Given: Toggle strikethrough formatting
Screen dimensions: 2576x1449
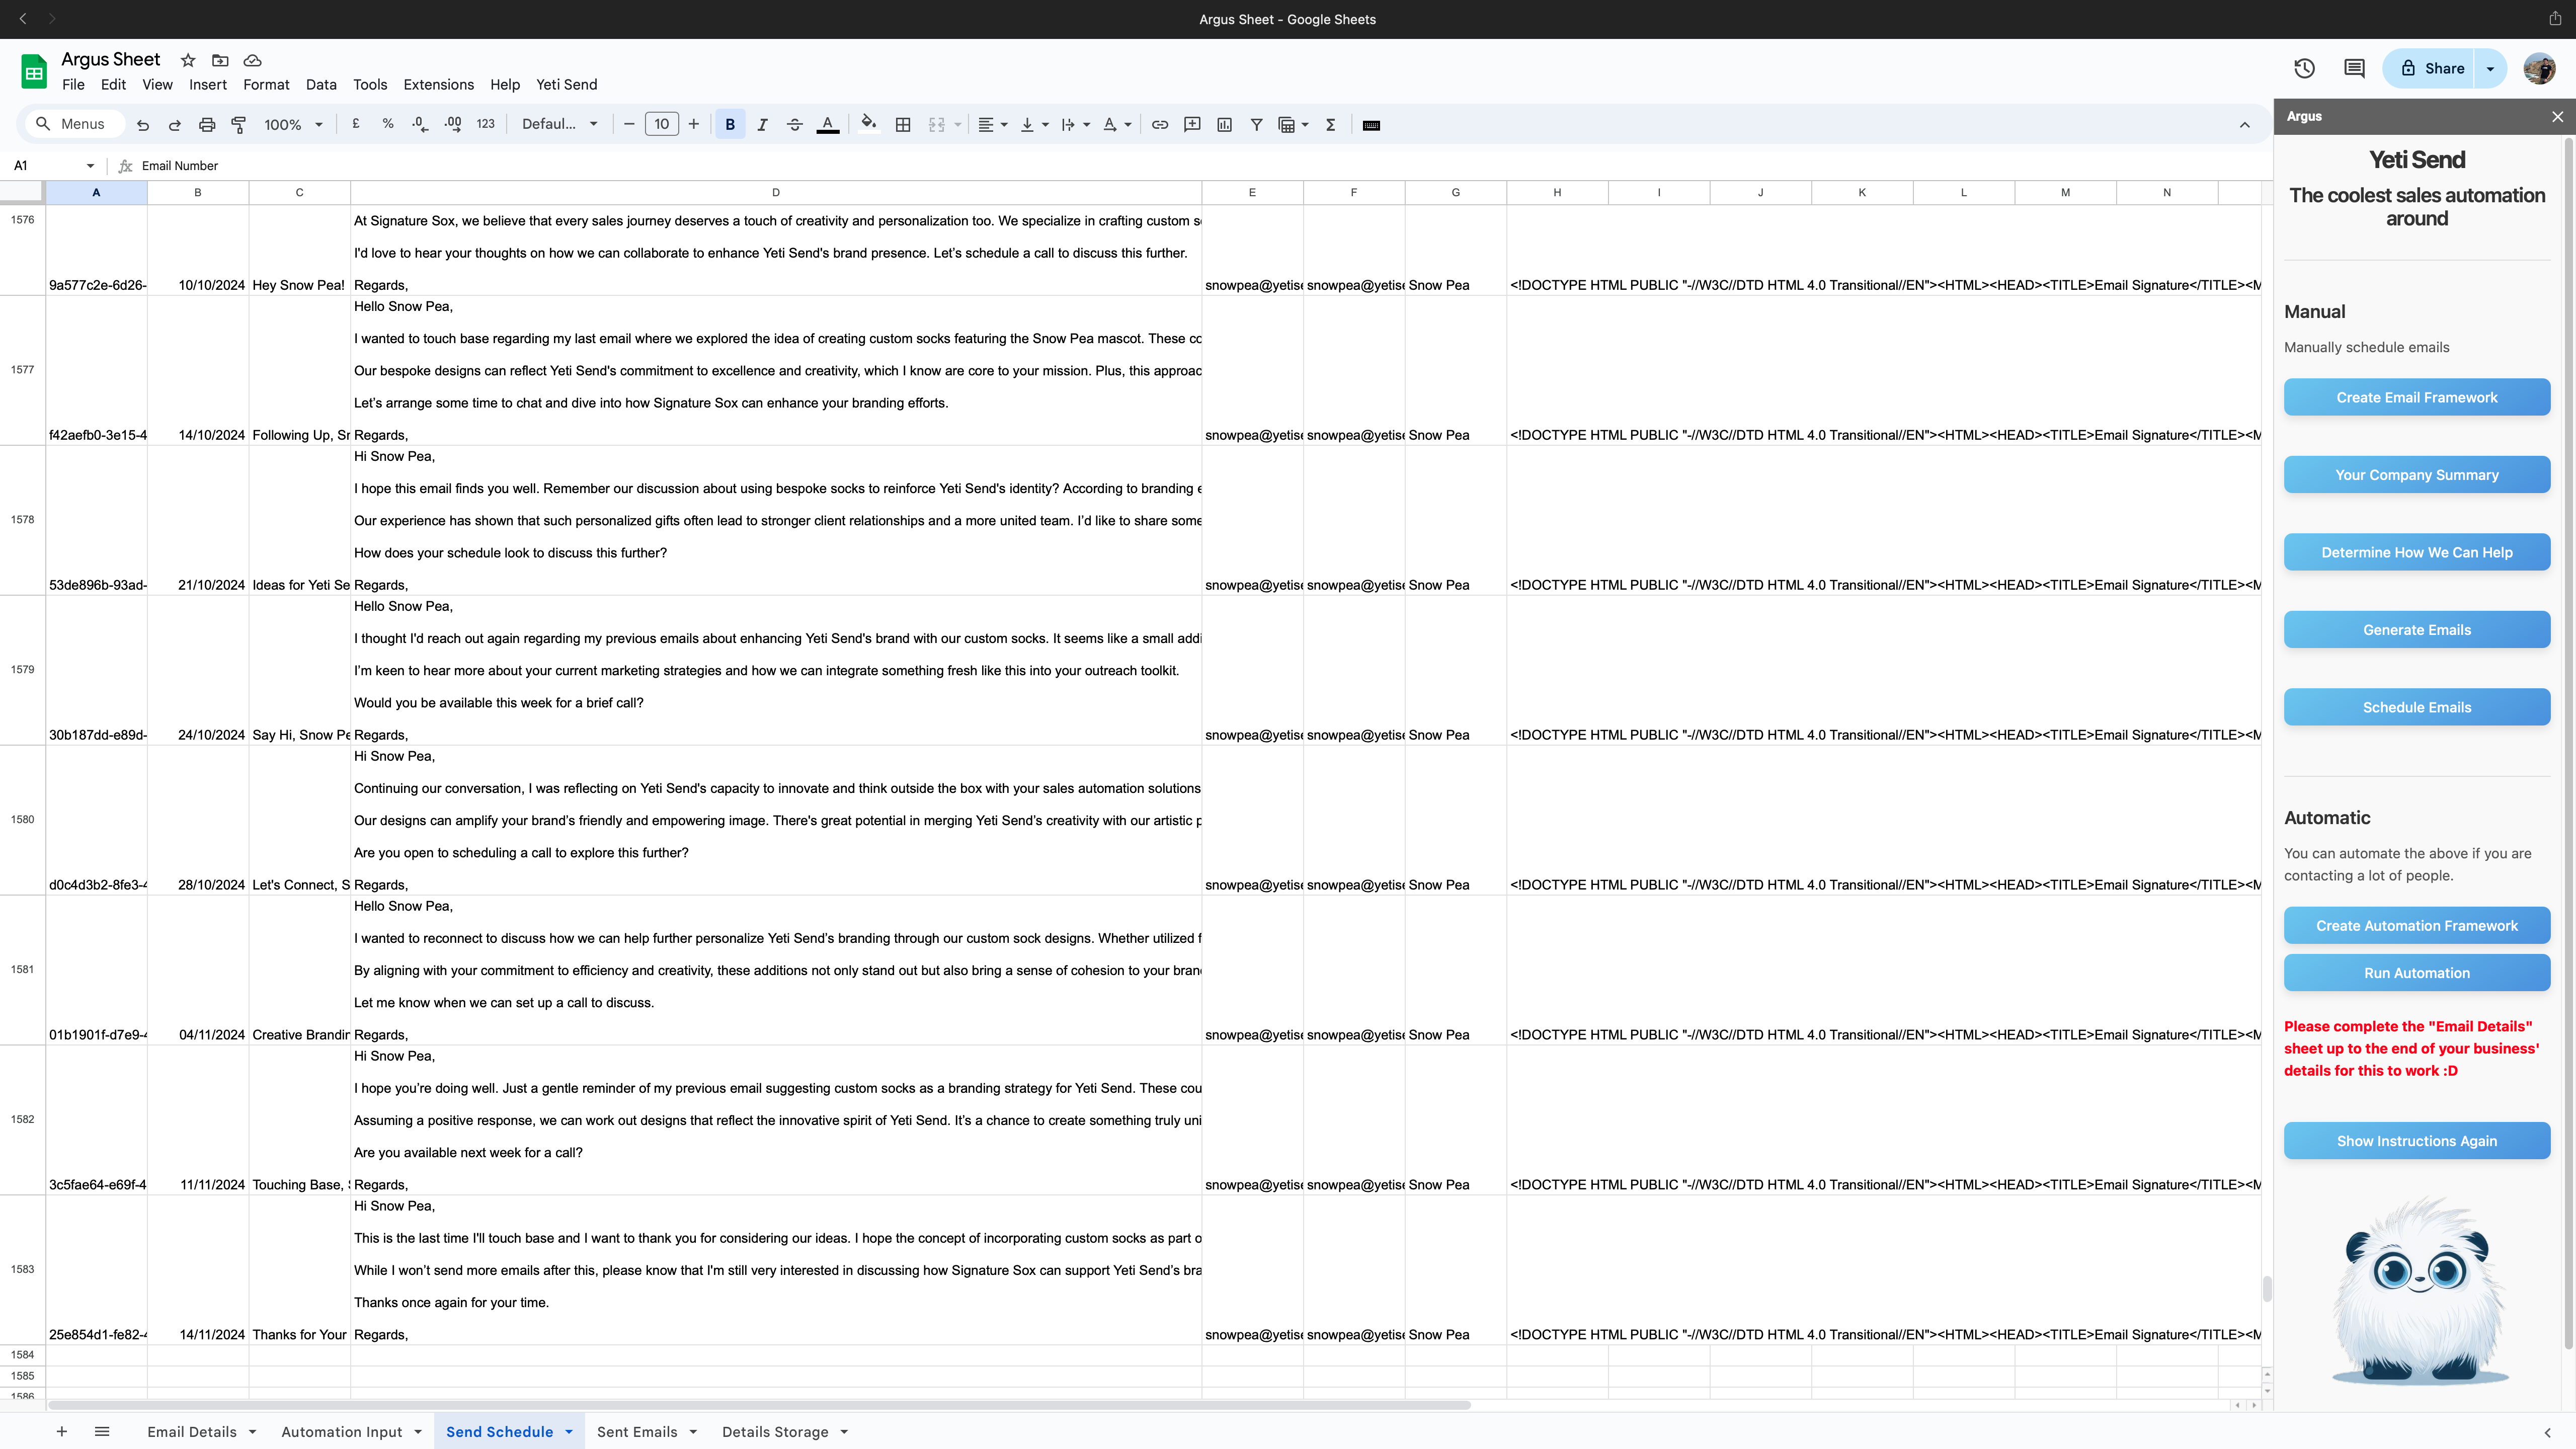Looking at the screenshot, I should coord(795,124).
